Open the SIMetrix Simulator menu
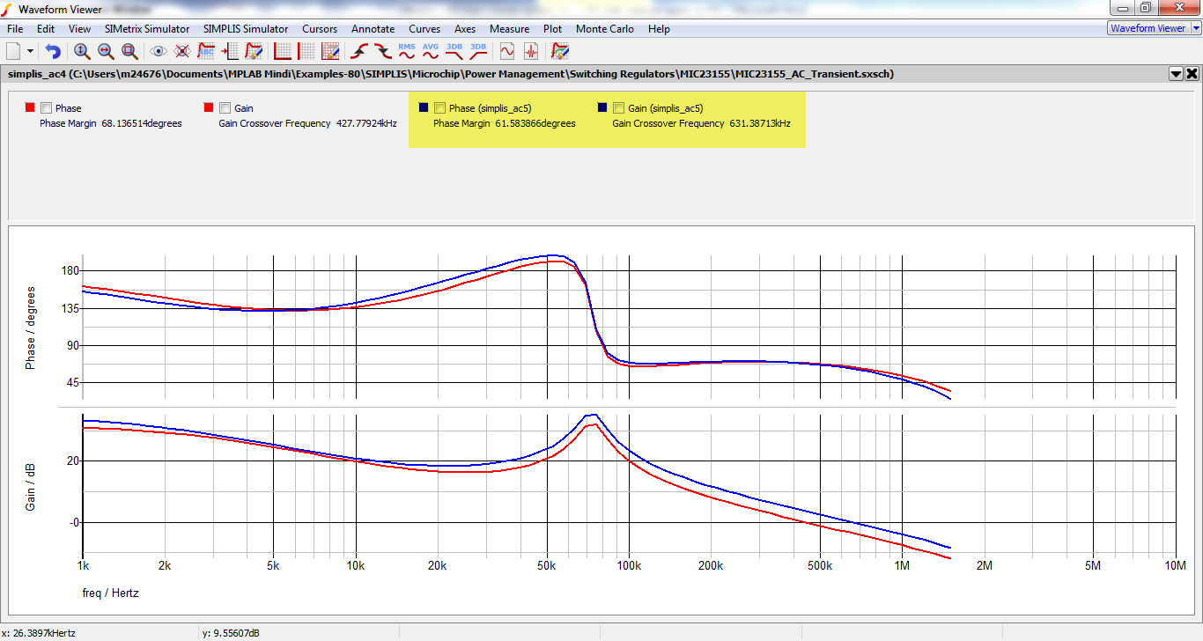This screenshot has width=1203, height=641. [147, 29]
